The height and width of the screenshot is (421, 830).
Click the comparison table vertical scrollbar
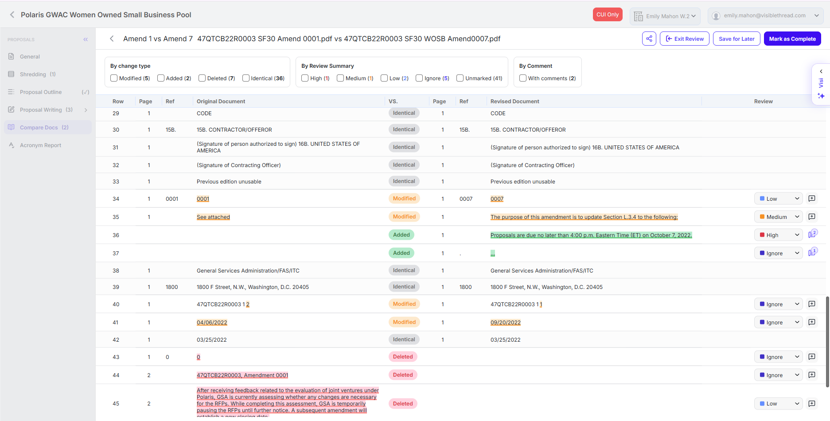tap(827, 341)
